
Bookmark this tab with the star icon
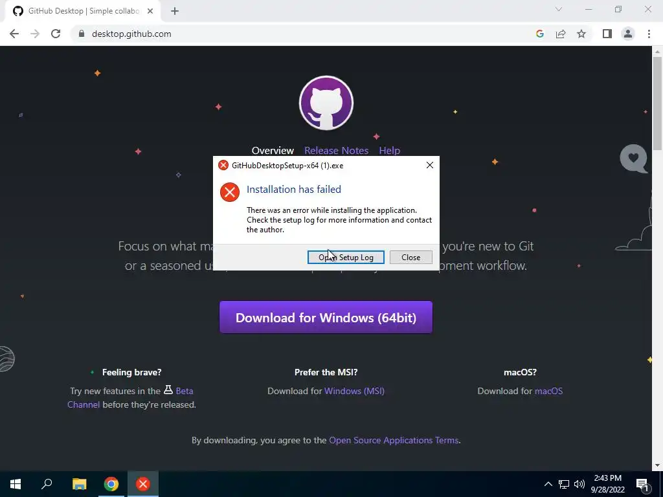click(581, 34)
